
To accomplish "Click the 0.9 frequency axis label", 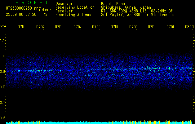I will (2, 72).
